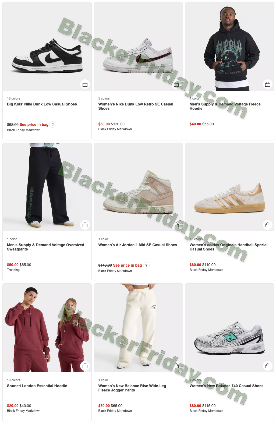Add Women's Air Jordan 1 Mid SE to bag
The height and width of the screenshot is (424, 276).
176,225
